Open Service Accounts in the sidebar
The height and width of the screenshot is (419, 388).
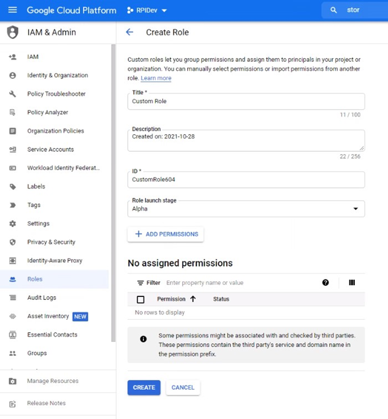pyautogui.click(x=50, y=149)
